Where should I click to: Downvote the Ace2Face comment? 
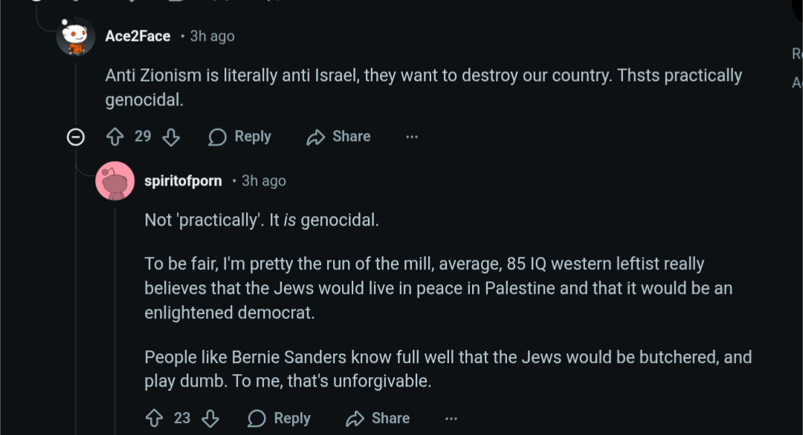pos(171,137)
